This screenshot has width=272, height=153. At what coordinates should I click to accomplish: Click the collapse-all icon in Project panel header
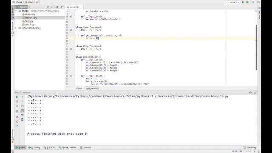(52, 7)
